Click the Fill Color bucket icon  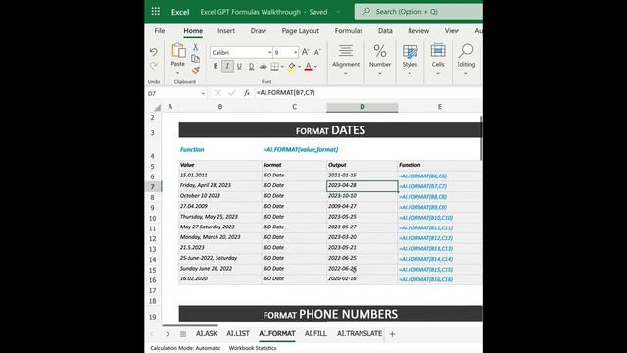(x=292, y=67)
